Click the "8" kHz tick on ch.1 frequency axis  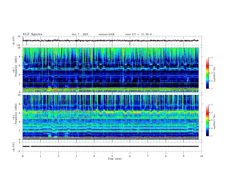tap(20, 57)
